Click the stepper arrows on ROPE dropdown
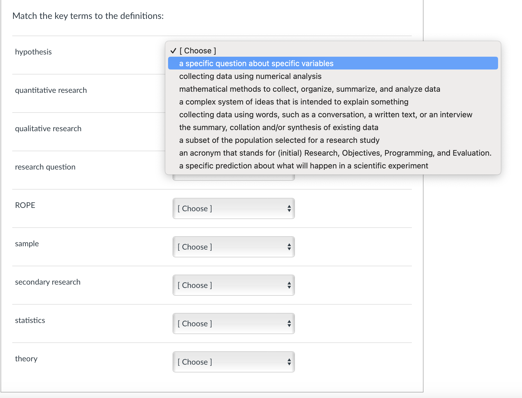This screenshot has width=522, height=398. coord(289,208)
